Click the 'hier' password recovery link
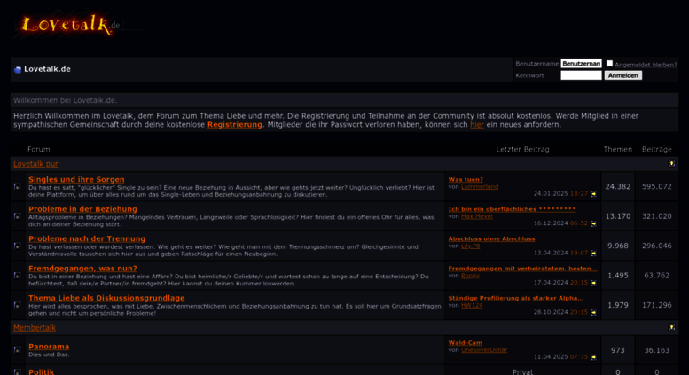Image resolution: width=689 pixels, height=375 pixels. click(x=477, y=125)
